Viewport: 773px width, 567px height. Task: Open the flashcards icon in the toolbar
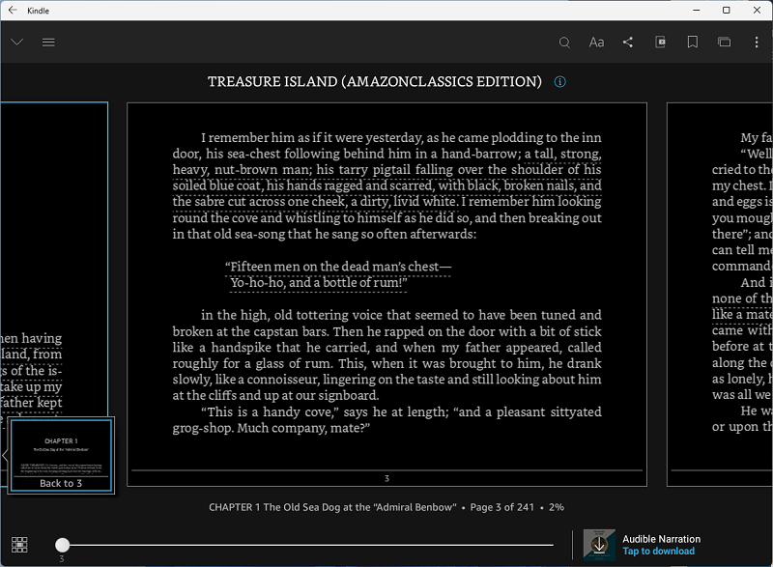660,43
